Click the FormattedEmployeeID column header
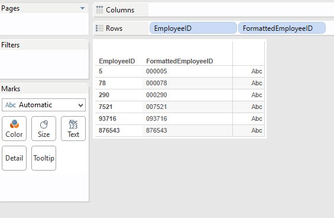This screenshot has width=334, height=218. point(180,61)
